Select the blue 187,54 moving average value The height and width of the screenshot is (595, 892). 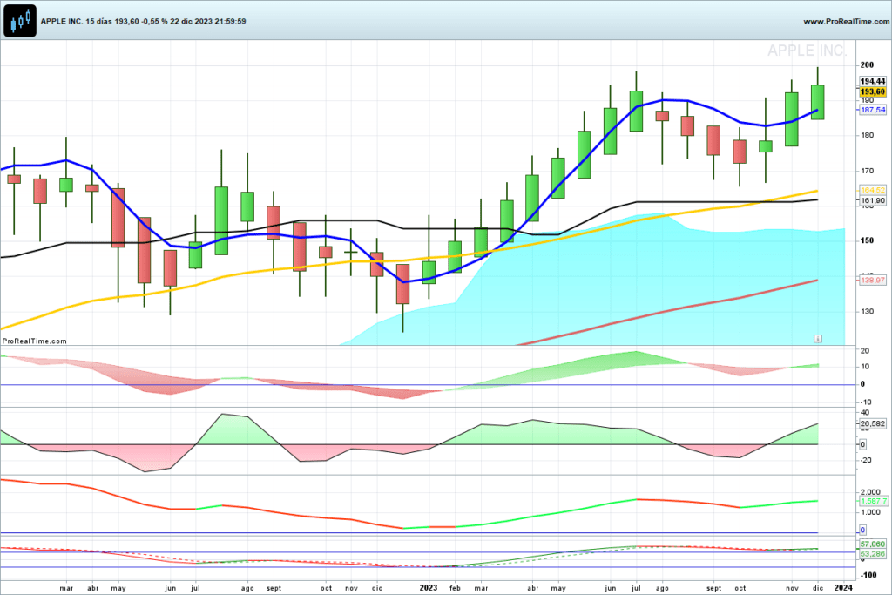[872, 110]
